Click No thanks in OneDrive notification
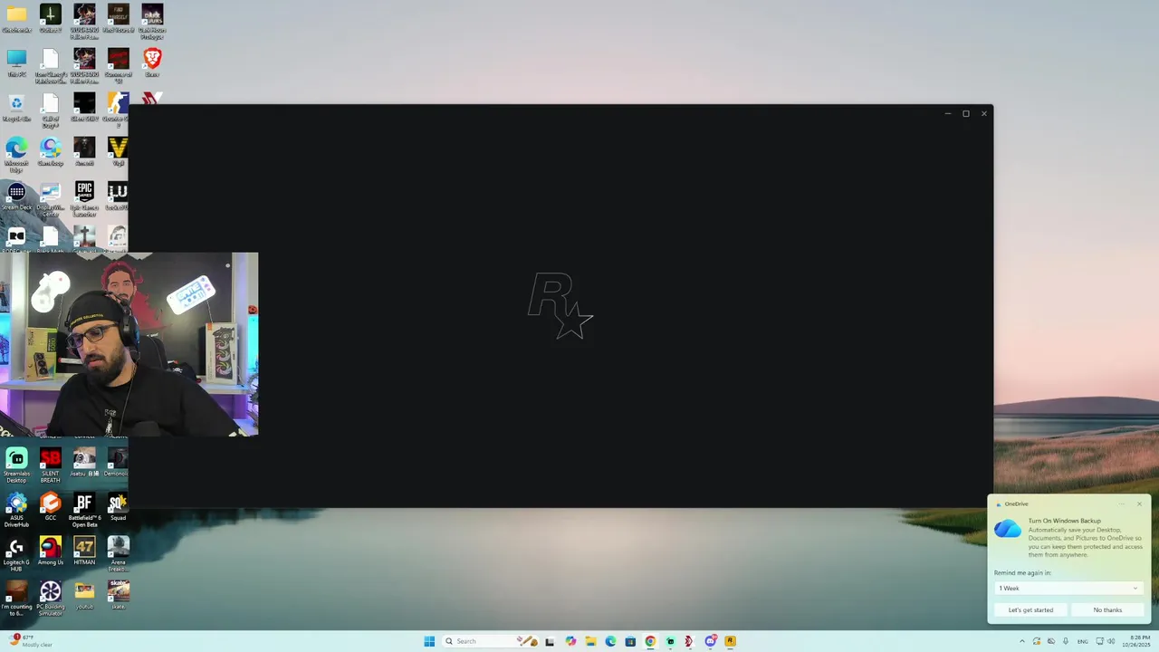This screenshot has width=1159, height=652. tap(1107, 610)
